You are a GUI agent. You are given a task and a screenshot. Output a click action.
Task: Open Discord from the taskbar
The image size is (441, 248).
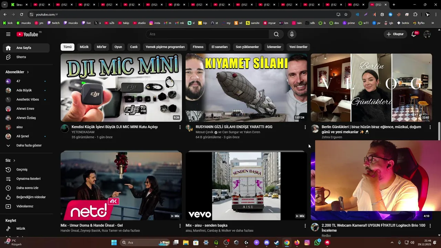266,242
